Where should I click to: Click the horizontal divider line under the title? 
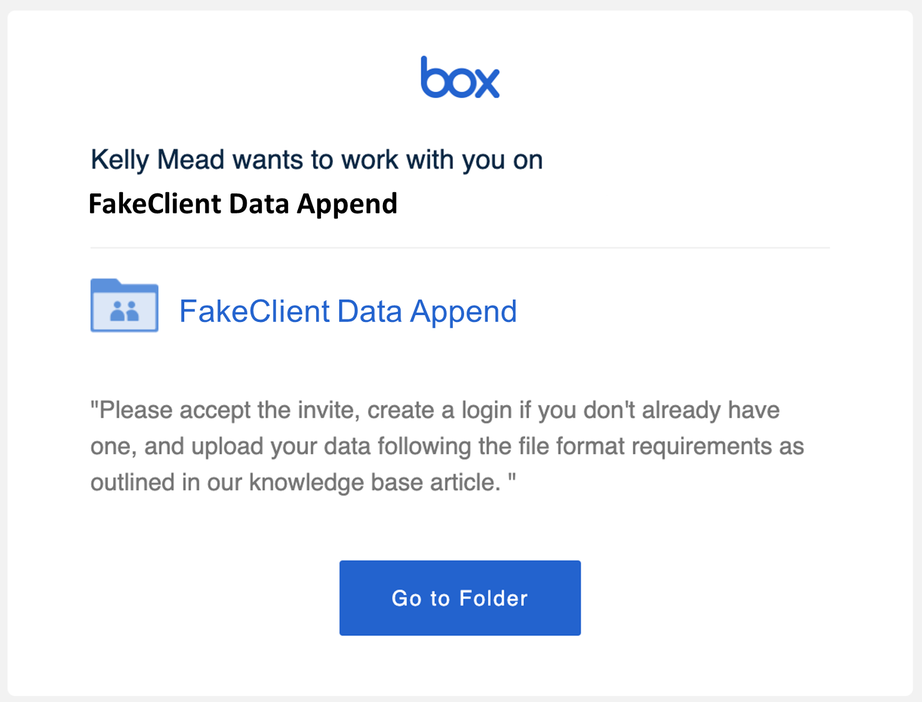[460, 248]
